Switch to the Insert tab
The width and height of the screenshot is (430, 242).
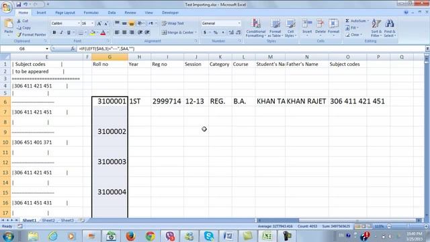point(42,13)
